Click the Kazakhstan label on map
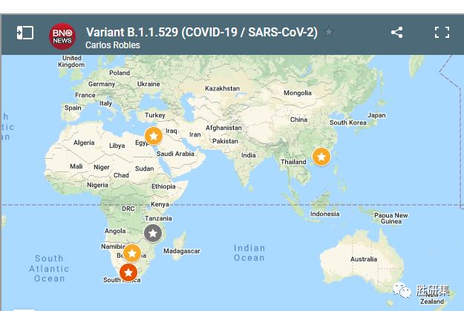 [x=222, y=88]
